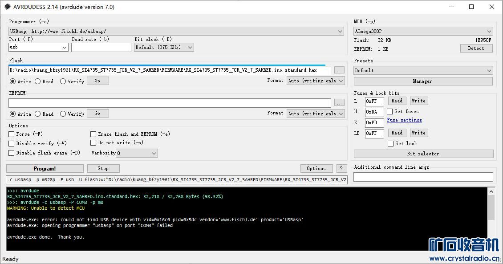This screenshot has height=264, width=503.
Task: Click the Baud rate input field
Action: [101, 47]
